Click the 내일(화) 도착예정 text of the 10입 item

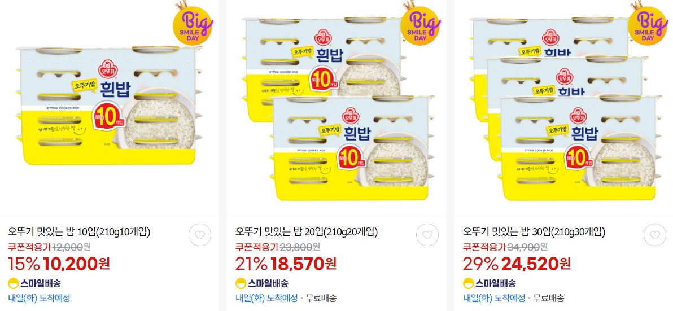[x=39, y=297]
